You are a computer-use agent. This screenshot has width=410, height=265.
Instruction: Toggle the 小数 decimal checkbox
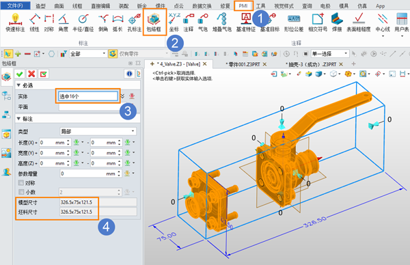(21, 192)
